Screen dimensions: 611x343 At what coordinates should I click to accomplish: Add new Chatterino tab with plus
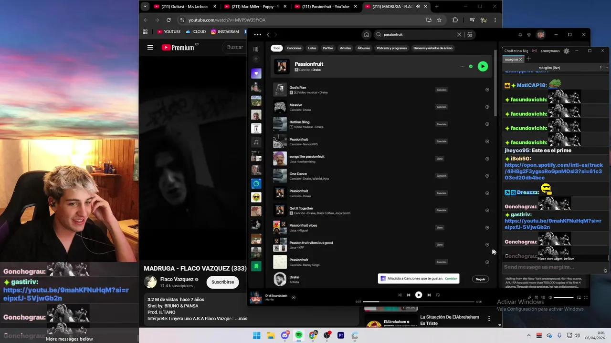[528, 59]
